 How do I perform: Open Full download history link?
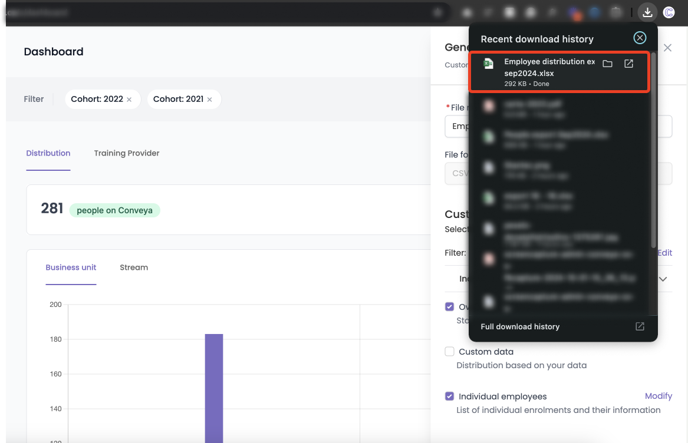tap(520, 327)
